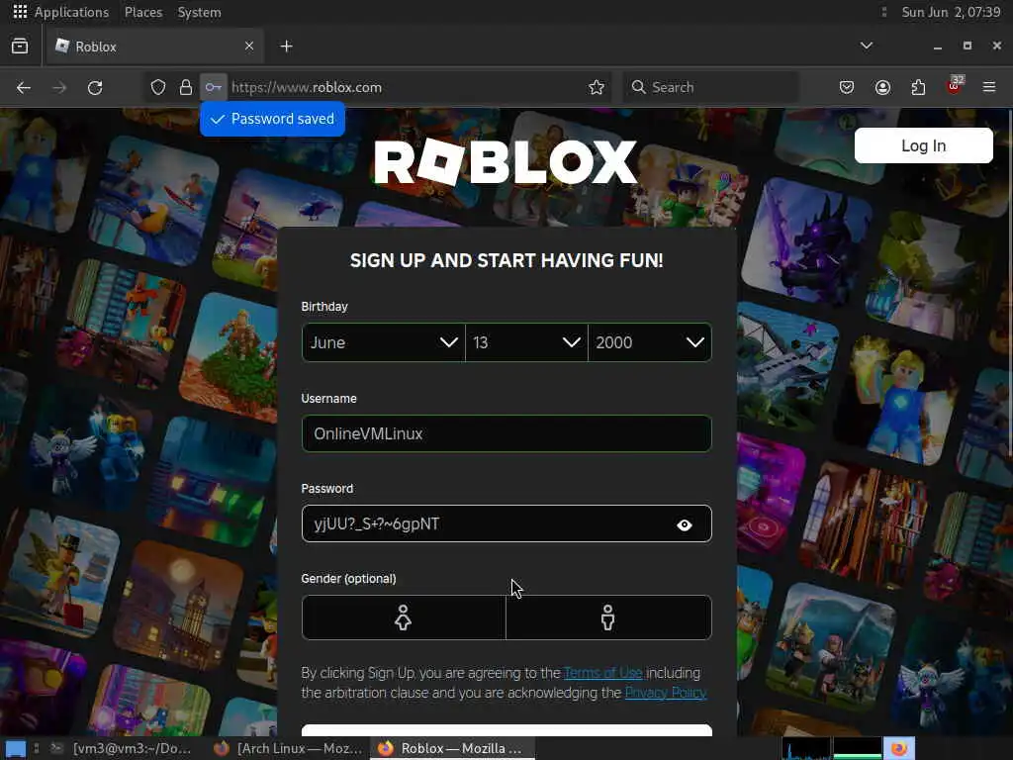Image resolution: width=1013 pixels, height=760 pixels.
Task: Open the birthday day dropdown
Action: (x=526, y=342)
